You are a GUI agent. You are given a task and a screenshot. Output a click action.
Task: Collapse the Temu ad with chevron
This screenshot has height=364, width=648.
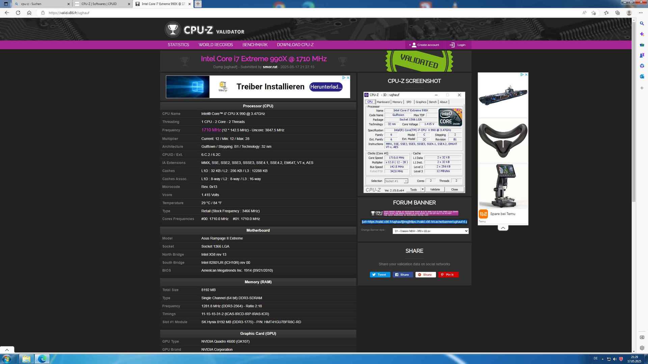503,228
